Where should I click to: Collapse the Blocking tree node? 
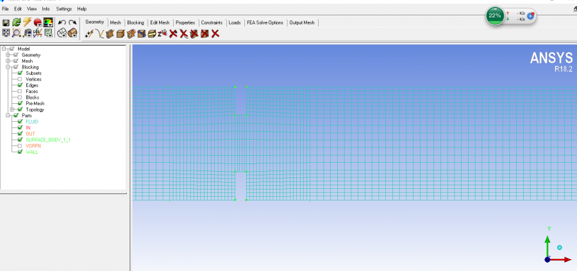pyautogui.click(x=8, y=67)
